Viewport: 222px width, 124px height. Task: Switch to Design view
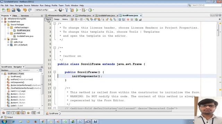[x=57, y=19]
